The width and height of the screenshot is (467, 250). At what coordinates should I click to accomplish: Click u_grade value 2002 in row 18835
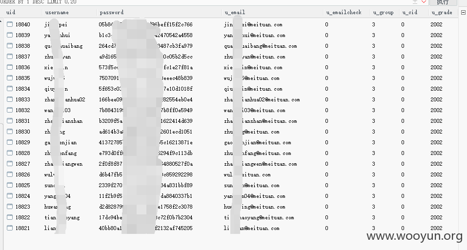coord(436,78)
